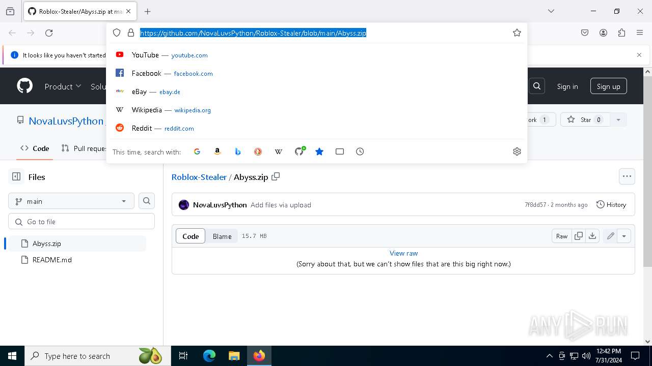Bookmark this page with star icon

pos(517,33)
